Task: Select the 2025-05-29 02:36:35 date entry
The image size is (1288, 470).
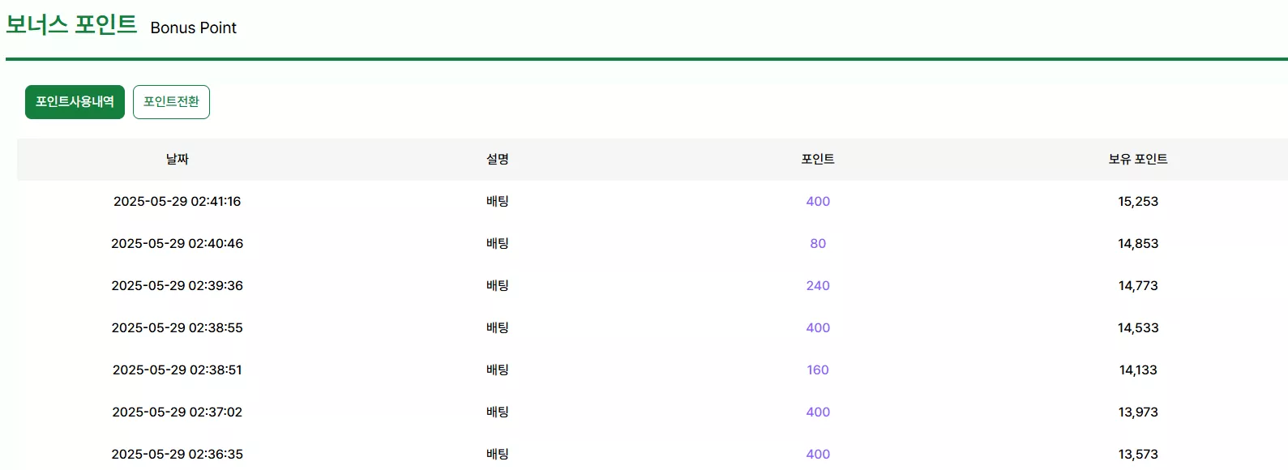Action: (x=178, y=455)
